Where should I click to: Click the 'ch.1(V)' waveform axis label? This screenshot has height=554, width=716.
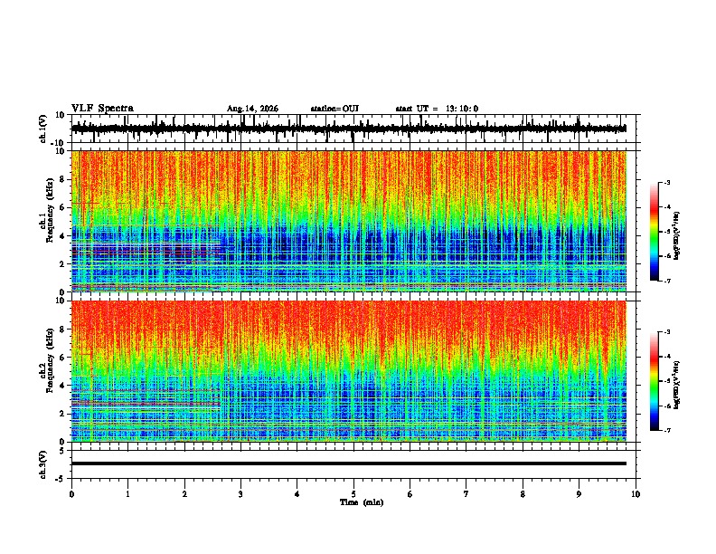click(x=43, y=129)
